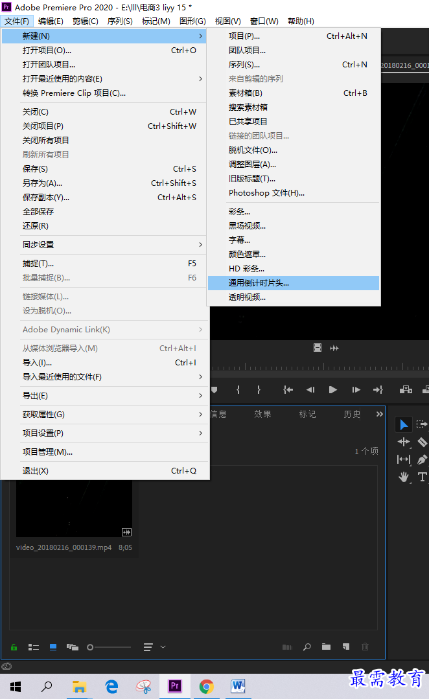The width and height of the screenshot is (429, 699).
Task: Click Drag Audio Only waveform icon
Action: 334,348
